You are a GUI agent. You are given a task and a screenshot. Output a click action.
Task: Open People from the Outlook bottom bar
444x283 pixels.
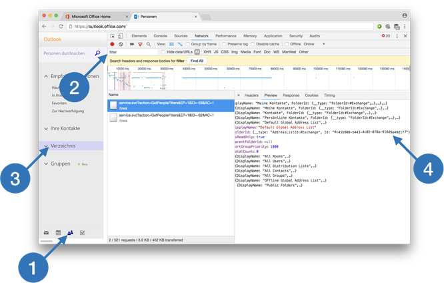[x=70, y=233]
